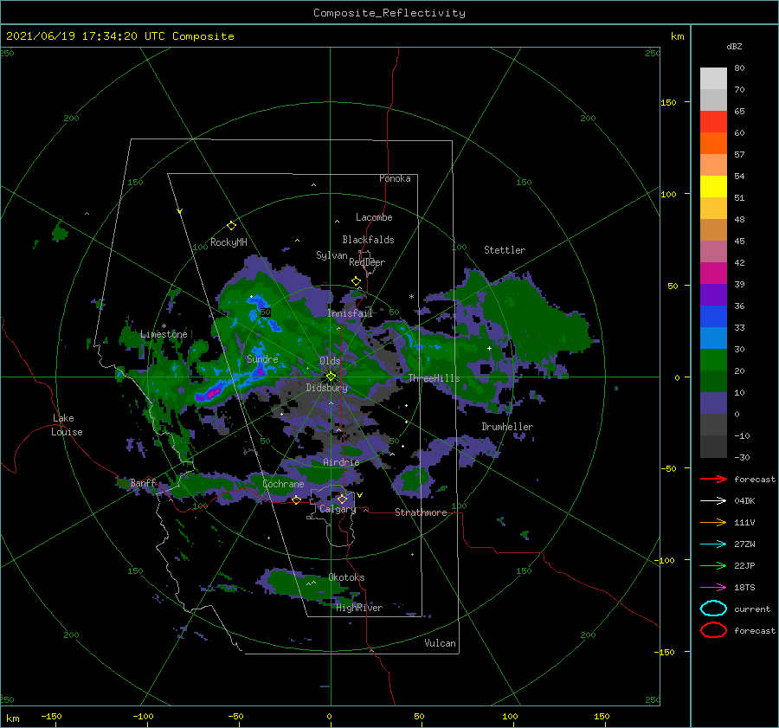Click the 2021/06/19 17:34:20 UTC timestamp

pos(119,36)
